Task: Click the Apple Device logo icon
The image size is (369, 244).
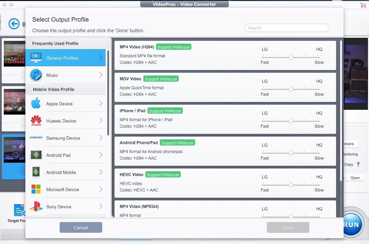Action: tap(36, 103)
